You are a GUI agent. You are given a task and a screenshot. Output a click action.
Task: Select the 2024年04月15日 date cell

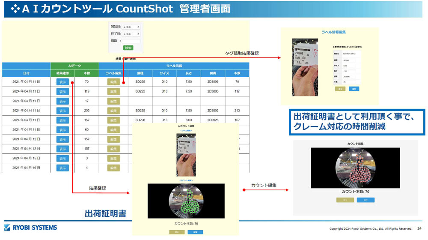pyautogui.click(x=26, y=158)
